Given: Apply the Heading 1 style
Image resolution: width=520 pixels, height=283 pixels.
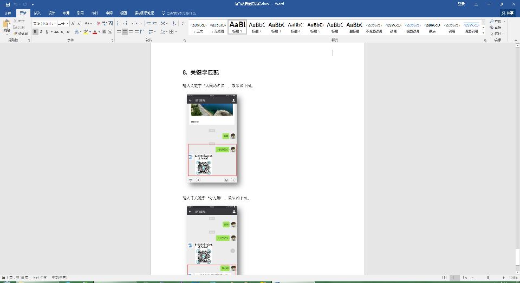Looking at the screenshot, I should pos(237,26).
